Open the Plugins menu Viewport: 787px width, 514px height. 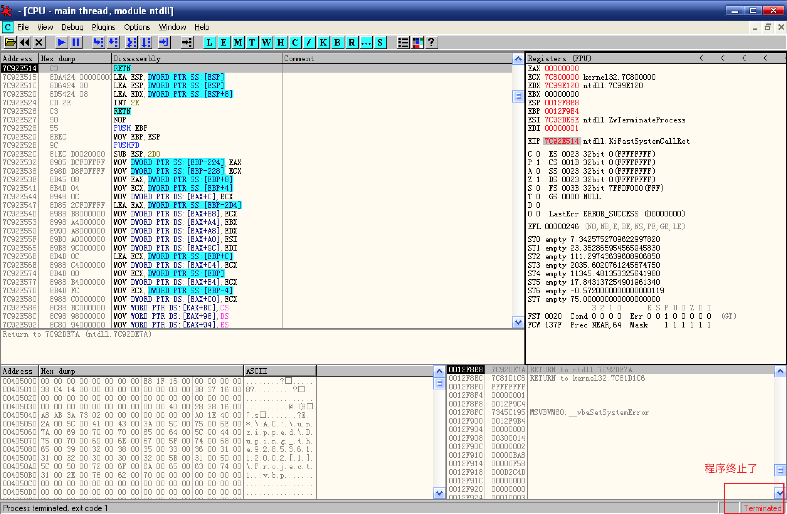(x=104, y=27)
